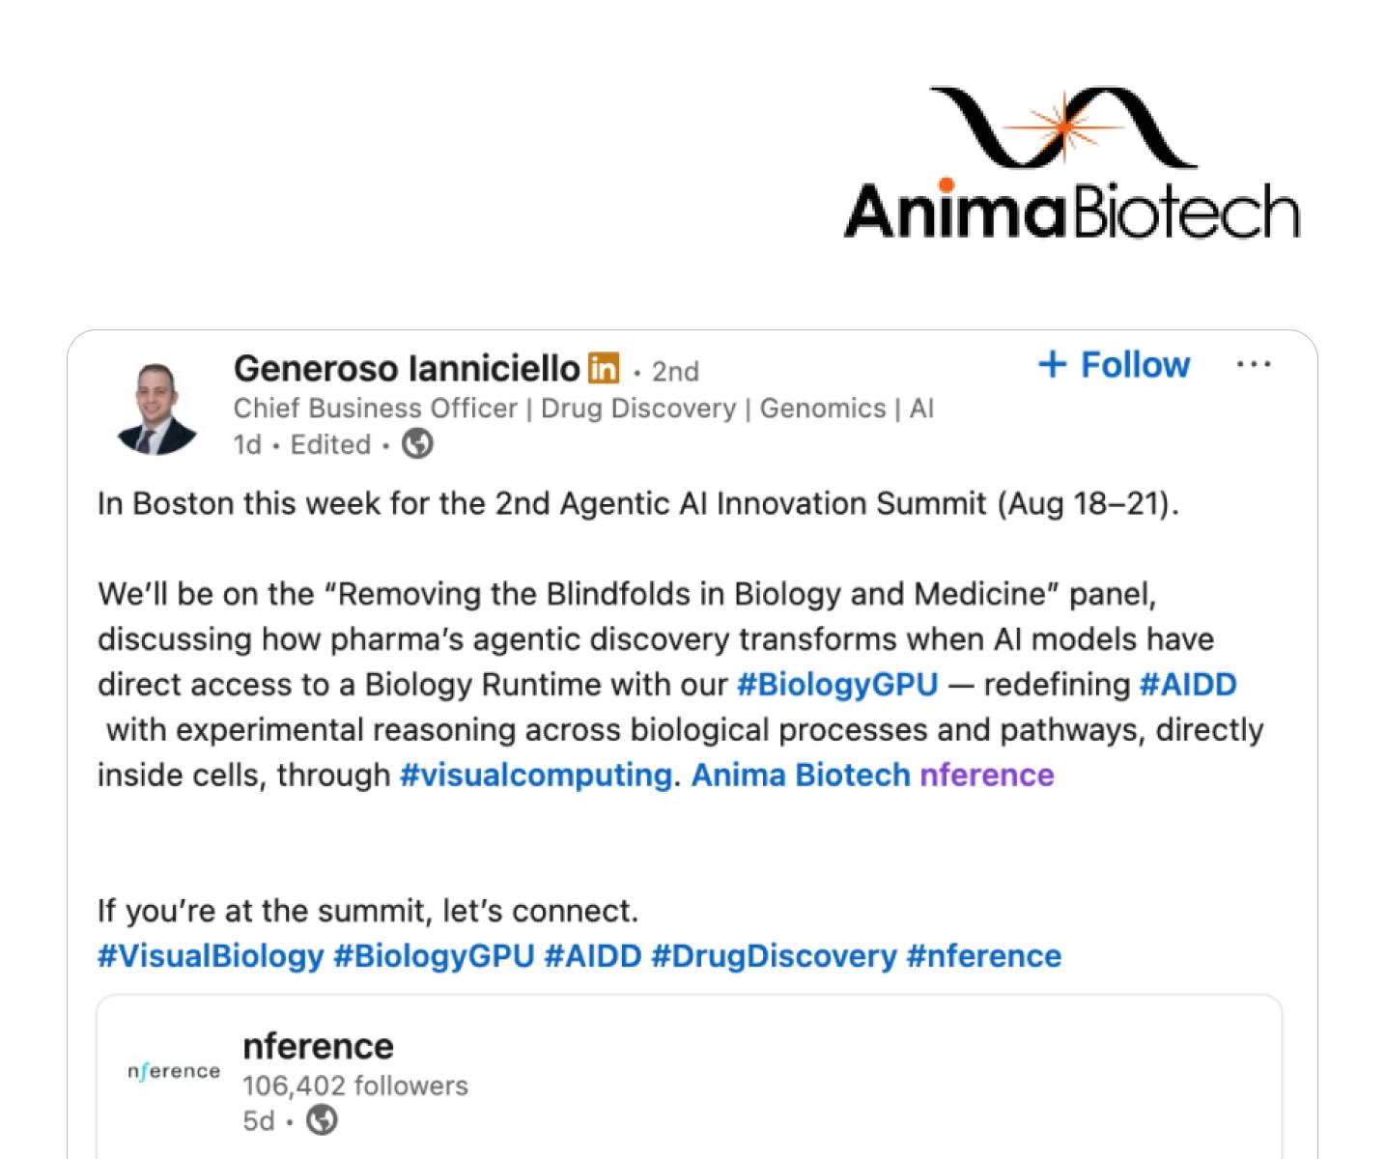Screen dimensions: 1385x1159
Task: Open the three-dot post options menu
Action: (x=1254, y=365)
